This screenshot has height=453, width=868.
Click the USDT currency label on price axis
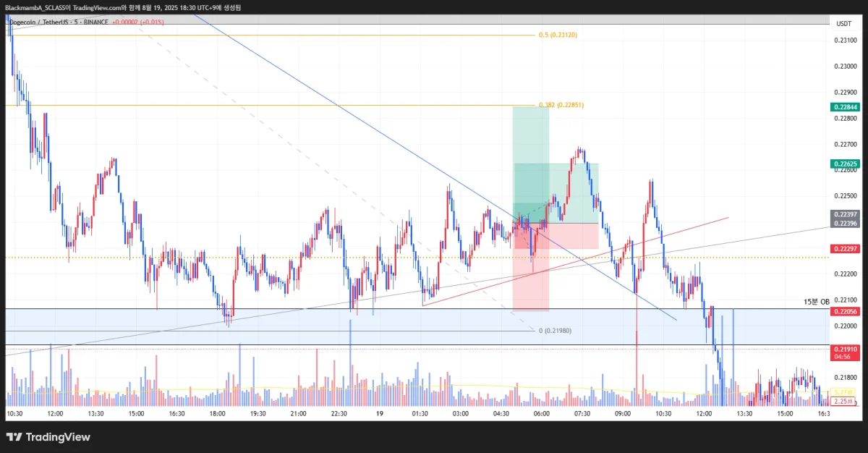(843, 24)
